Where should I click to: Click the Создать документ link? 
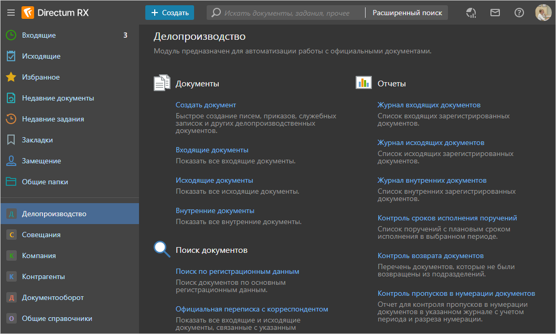point(206,105)
